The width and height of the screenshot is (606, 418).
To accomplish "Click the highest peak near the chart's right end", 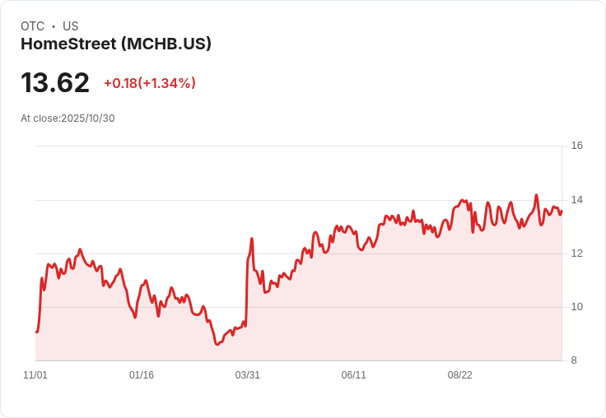I will click(x=537, y=195).
